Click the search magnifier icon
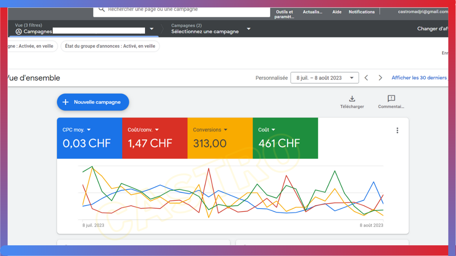The image size is (456, 256). [102, 10]
